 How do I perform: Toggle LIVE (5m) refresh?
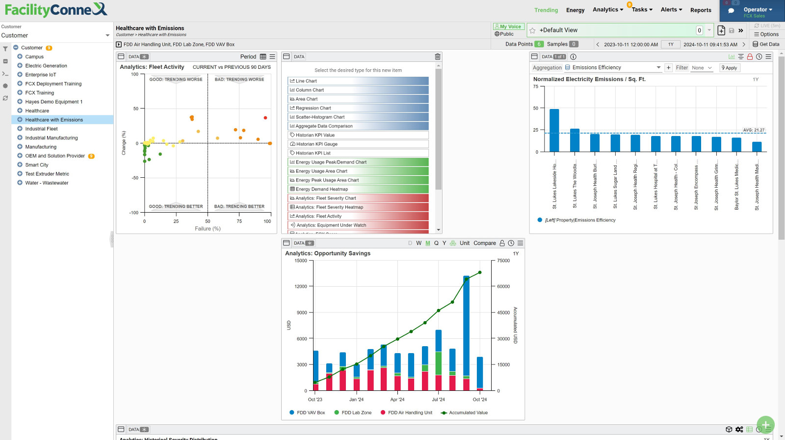tap(767, 26)
